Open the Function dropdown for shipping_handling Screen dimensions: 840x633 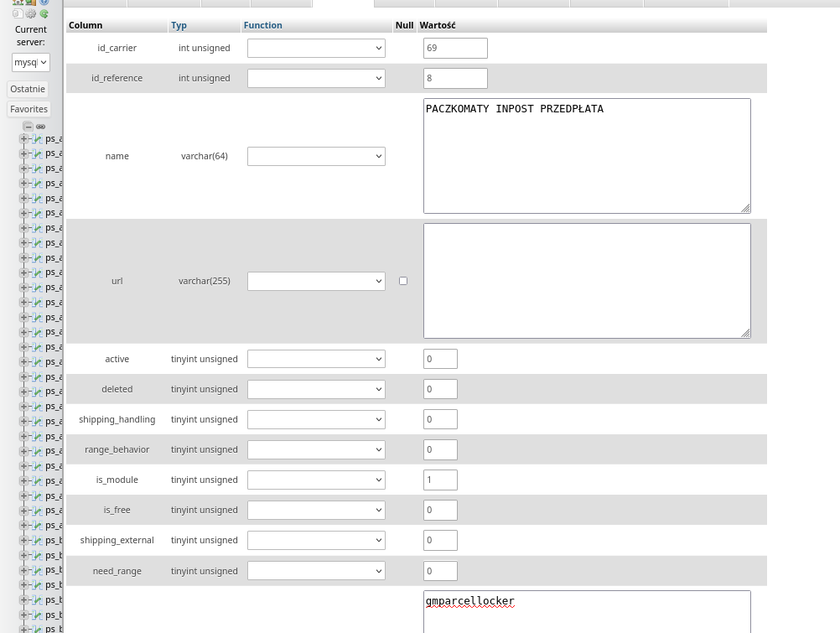pyautogui.click(x=316, y=420)
